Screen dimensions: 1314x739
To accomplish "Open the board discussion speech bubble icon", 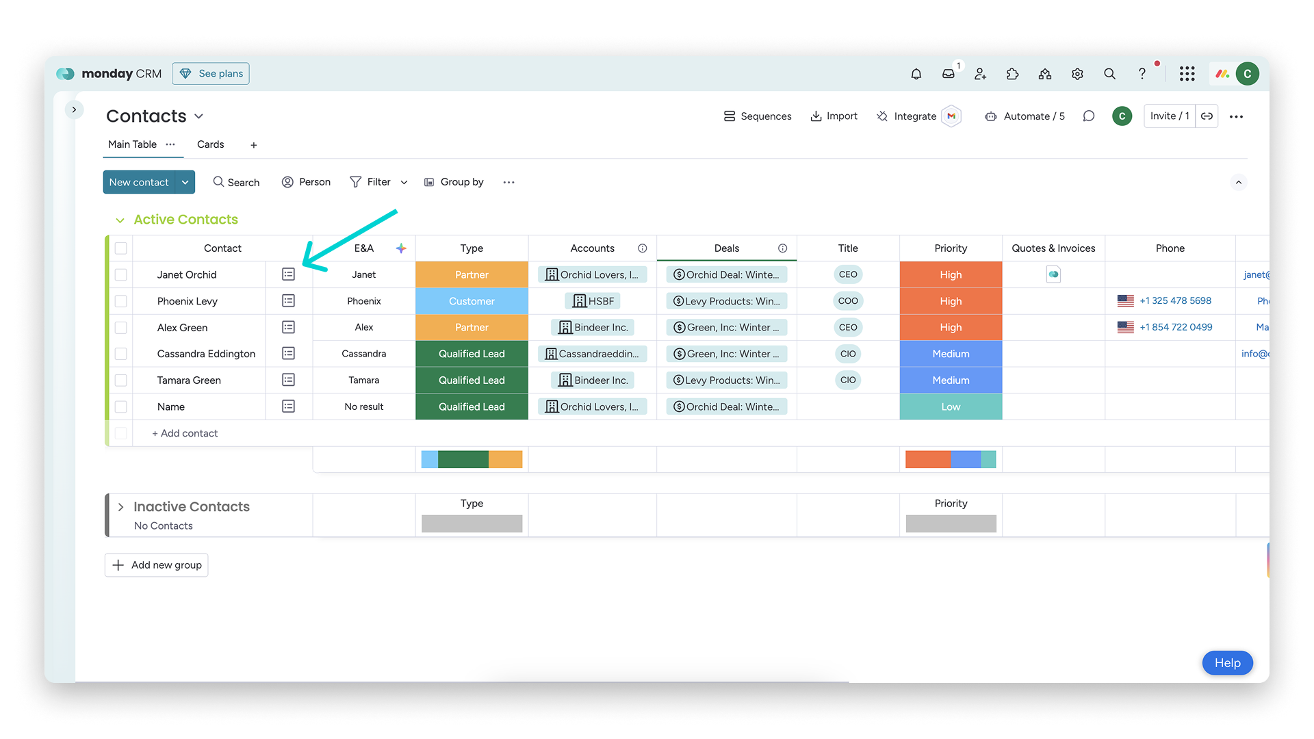I will pyautogui.click(x=1089, y=116).
